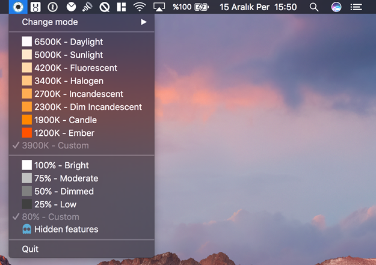The width and height of the screenshot is (376, 265).
Task: Choose 6500K - Daylight temperature
Action: tap(68, 42)
